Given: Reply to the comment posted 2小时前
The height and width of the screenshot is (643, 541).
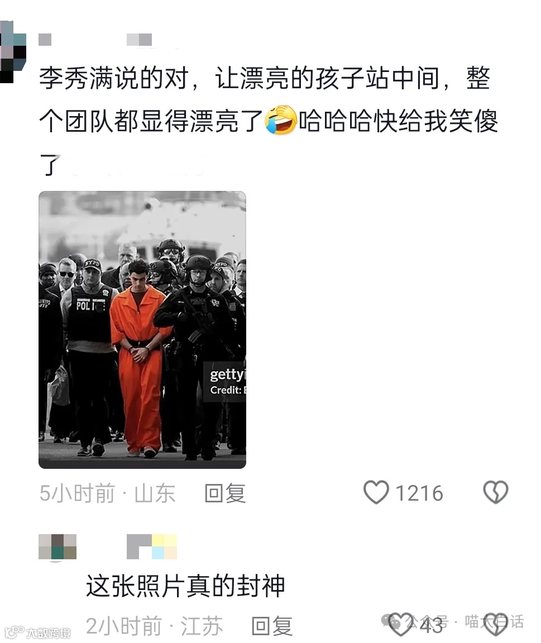Looking at the screenshot, I should coord(272,626).
